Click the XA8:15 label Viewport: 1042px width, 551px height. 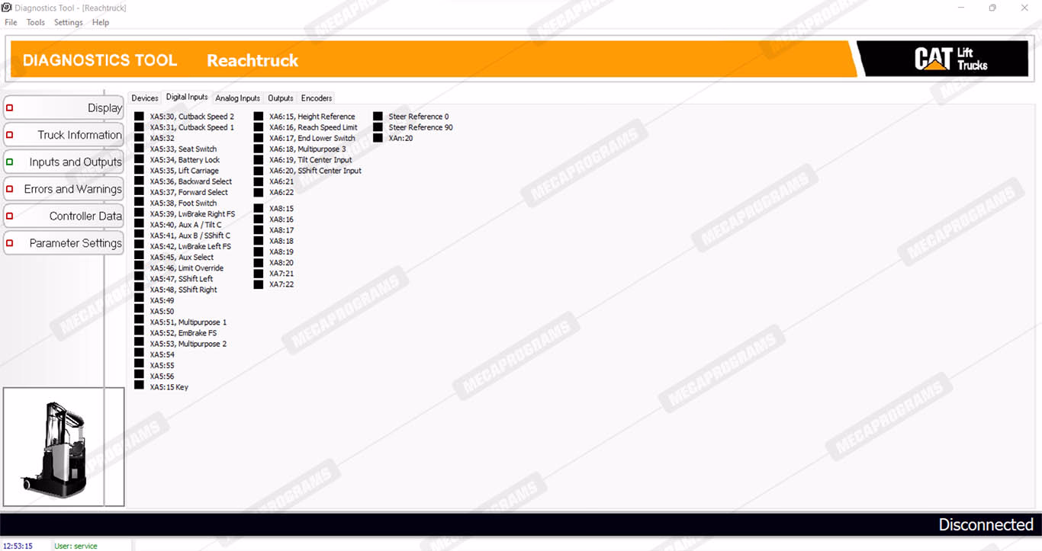pos(281,209)
